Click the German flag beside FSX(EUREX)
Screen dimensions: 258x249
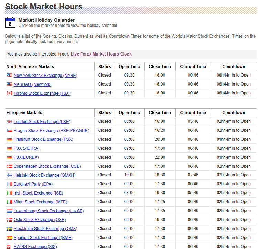(9, 157)
